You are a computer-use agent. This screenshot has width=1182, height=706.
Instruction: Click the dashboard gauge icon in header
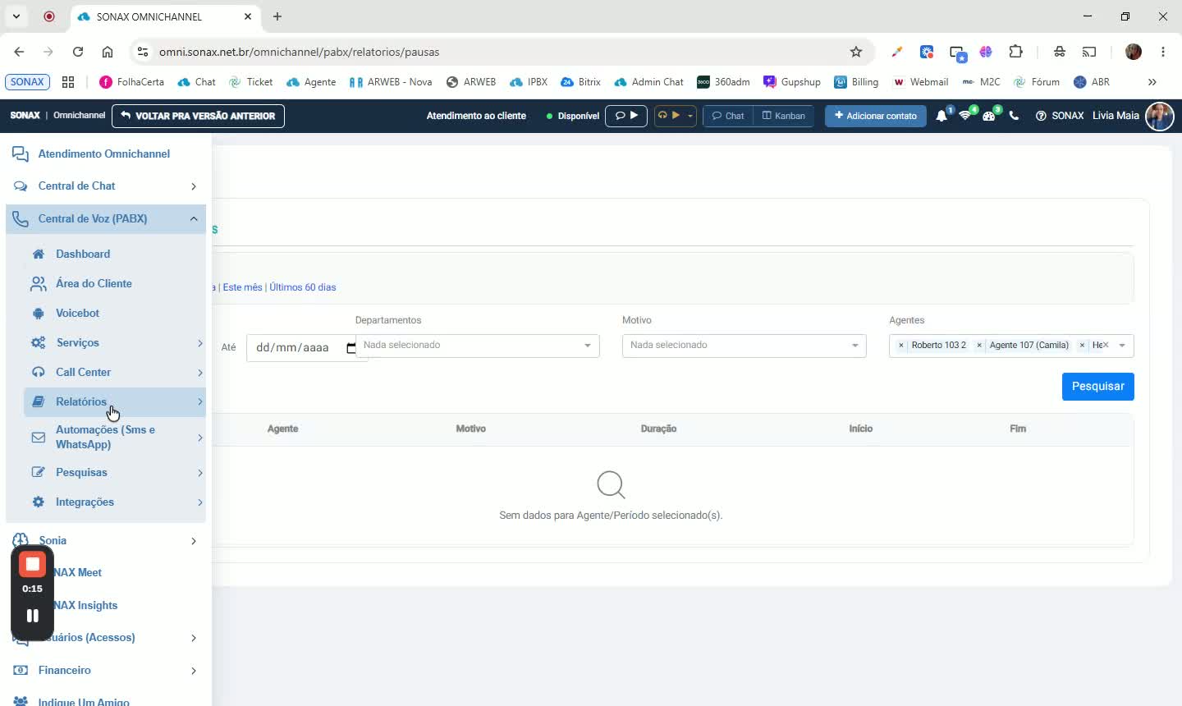point(989,116)
